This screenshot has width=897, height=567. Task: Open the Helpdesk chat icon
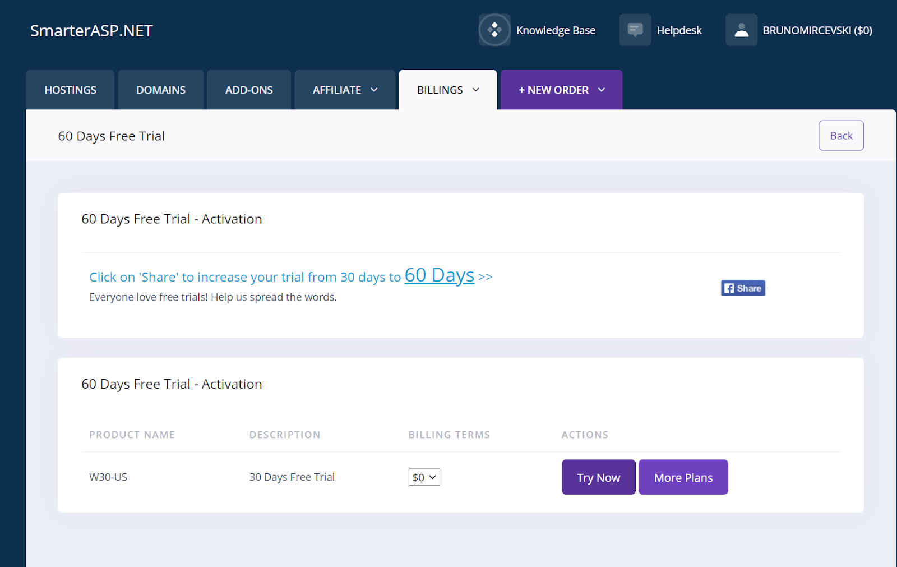click(x=635, y=30)
